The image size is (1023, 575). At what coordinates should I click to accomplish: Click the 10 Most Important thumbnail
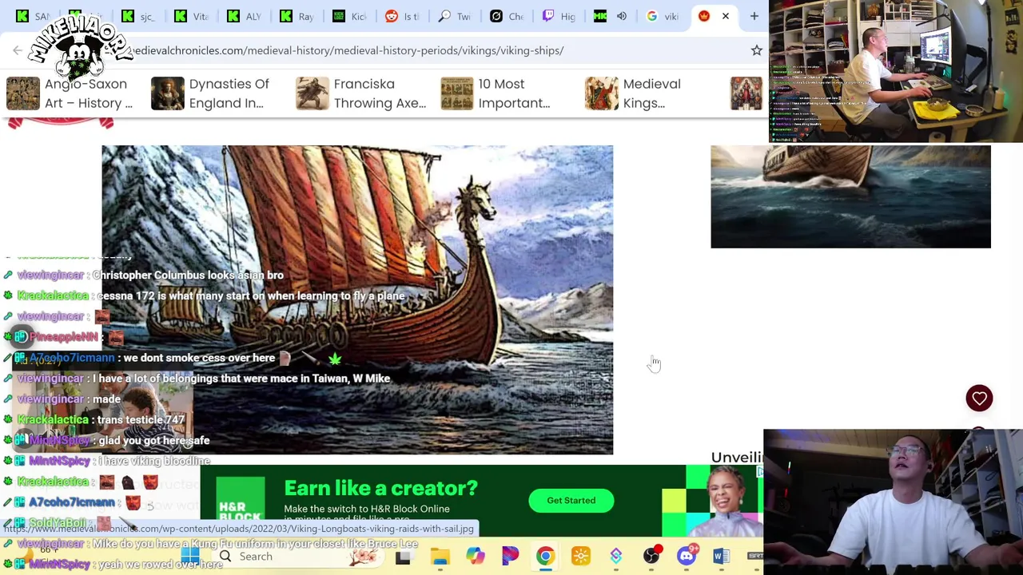click(x=457, y=93)
